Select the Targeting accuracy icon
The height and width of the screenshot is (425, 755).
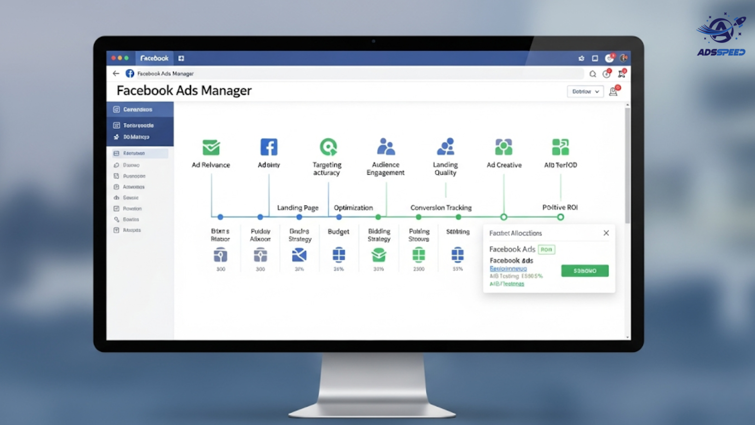[x=328, y=147]
